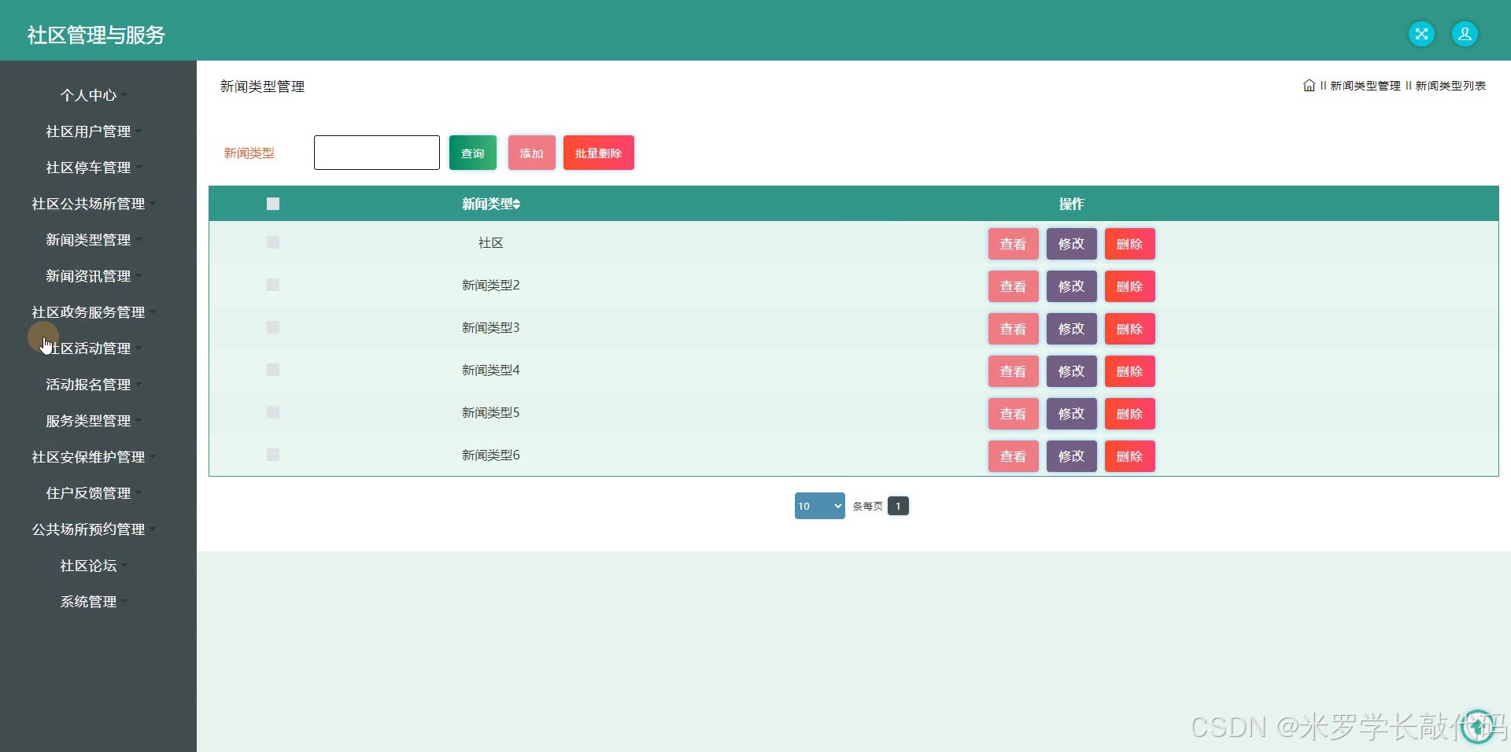
Task: Click 查看 for 新闻类型5 row
Action: 1014,414
